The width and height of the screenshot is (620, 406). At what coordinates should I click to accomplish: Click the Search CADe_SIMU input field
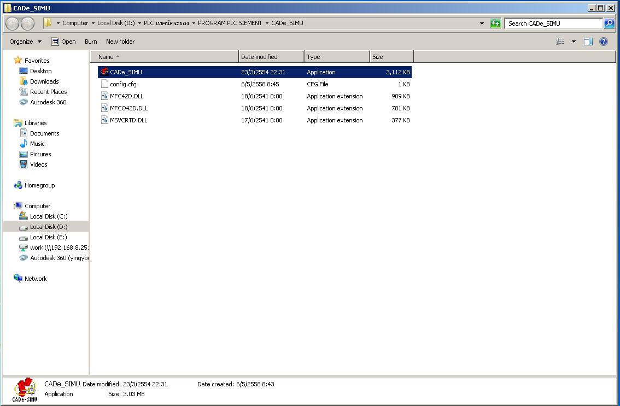click(x=553, y=23)
